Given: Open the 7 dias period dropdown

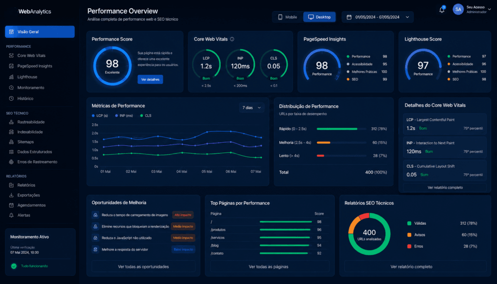Looking at the screenshot, I should click(x=252, y=108).
